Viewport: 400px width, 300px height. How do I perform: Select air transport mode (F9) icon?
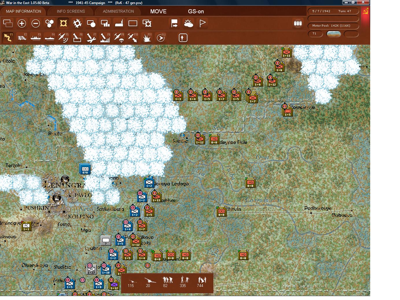(119, 38)
